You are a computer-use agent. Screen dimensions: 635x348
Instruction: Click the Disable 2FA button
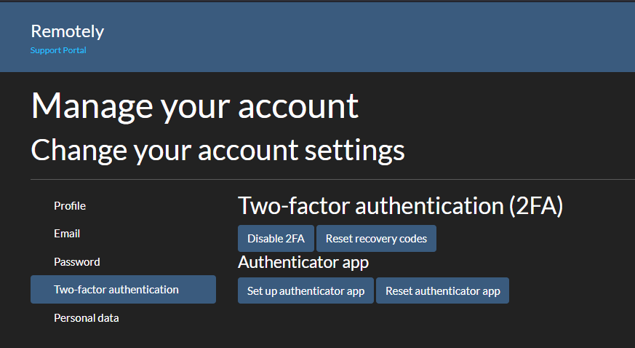(x=276, y=239)
